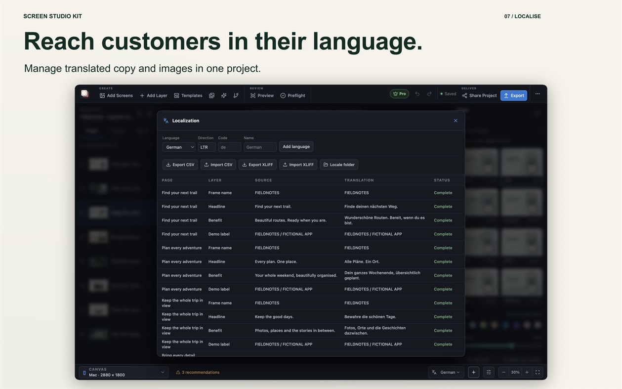The image size is (622, 389).
Task: Add Screens from the toolbar
Action: tap(116, 95)
